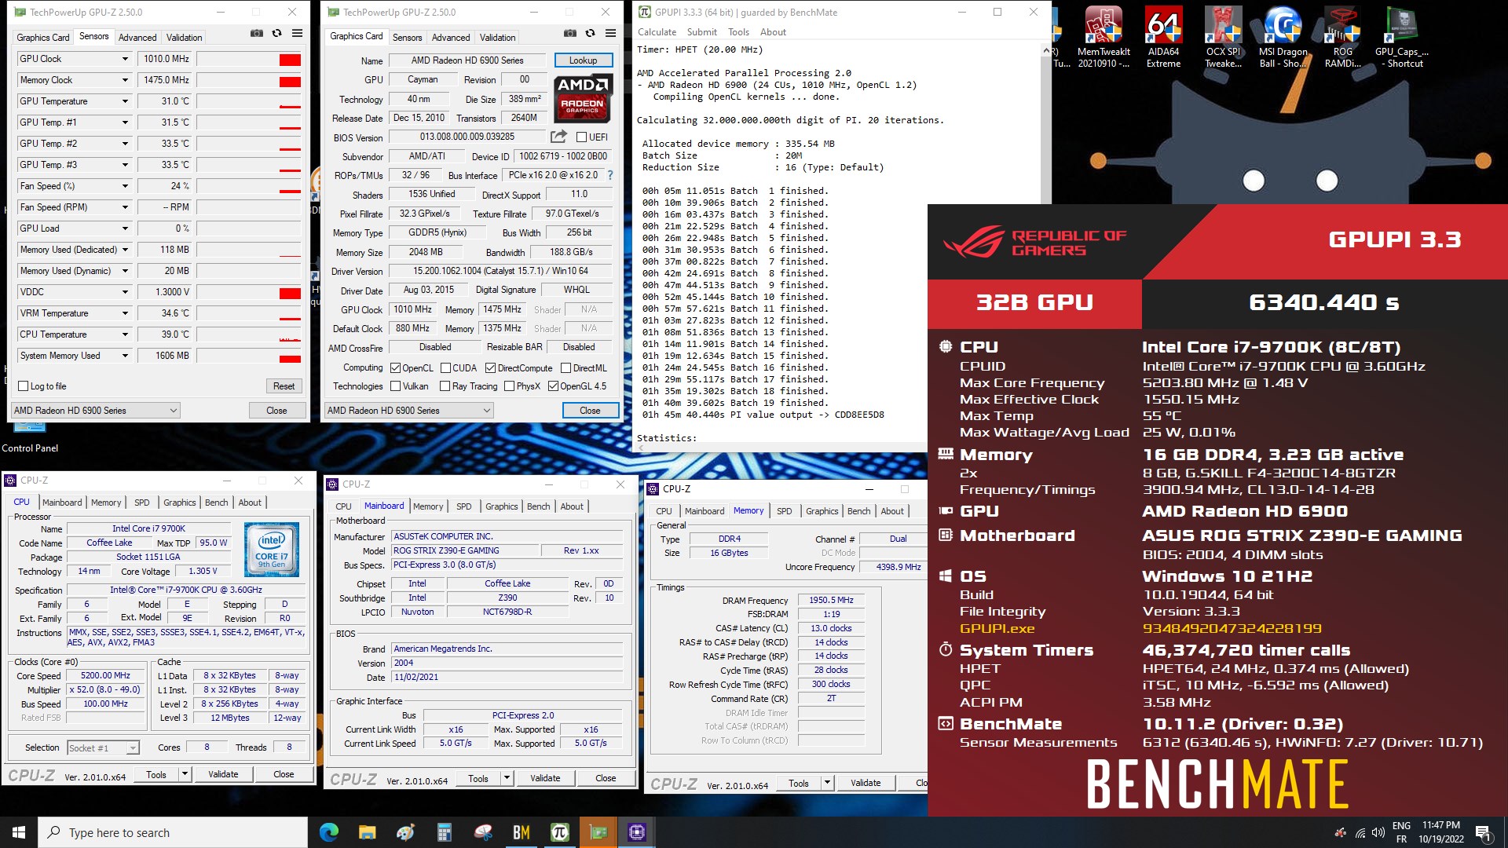Click the BIOS version share/export icon
The width and height of the screenshot is (1508, 848).
[558, 137]
